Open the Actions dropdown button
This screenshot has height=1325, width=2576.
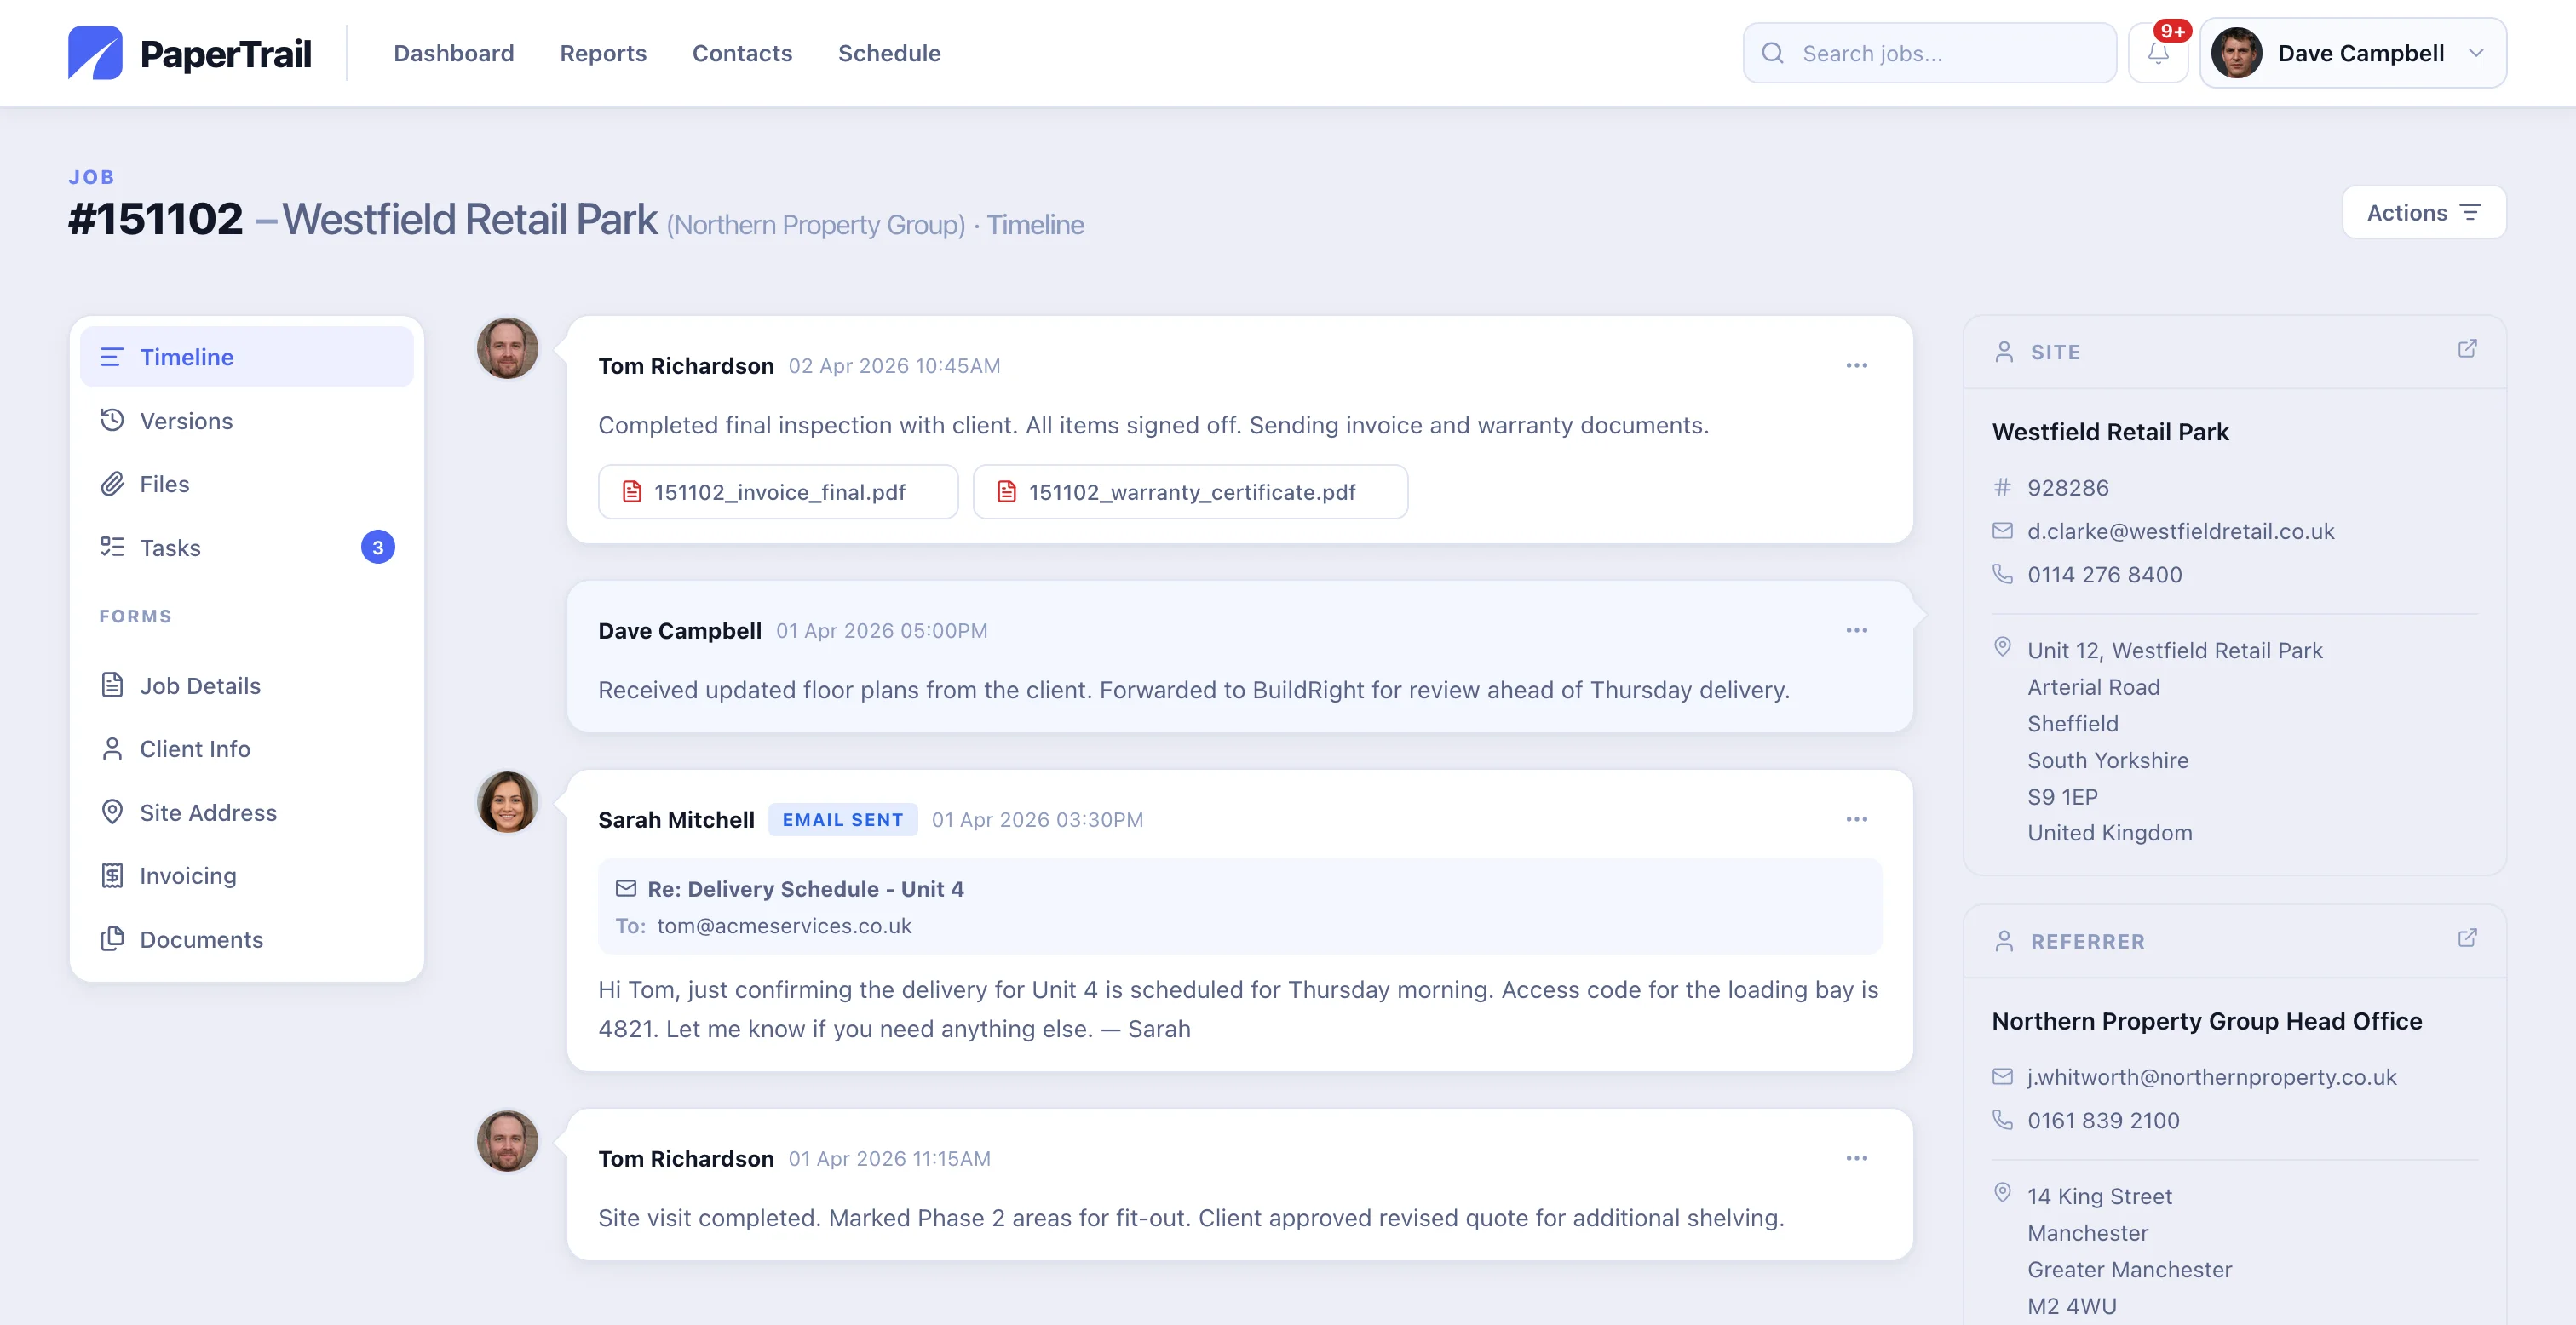pos(2423,213)
